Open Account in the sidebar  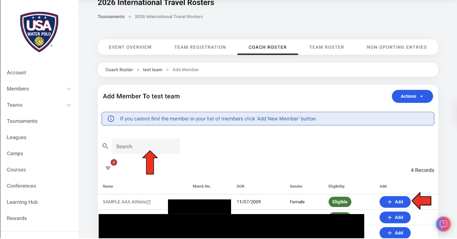[17, 73]
